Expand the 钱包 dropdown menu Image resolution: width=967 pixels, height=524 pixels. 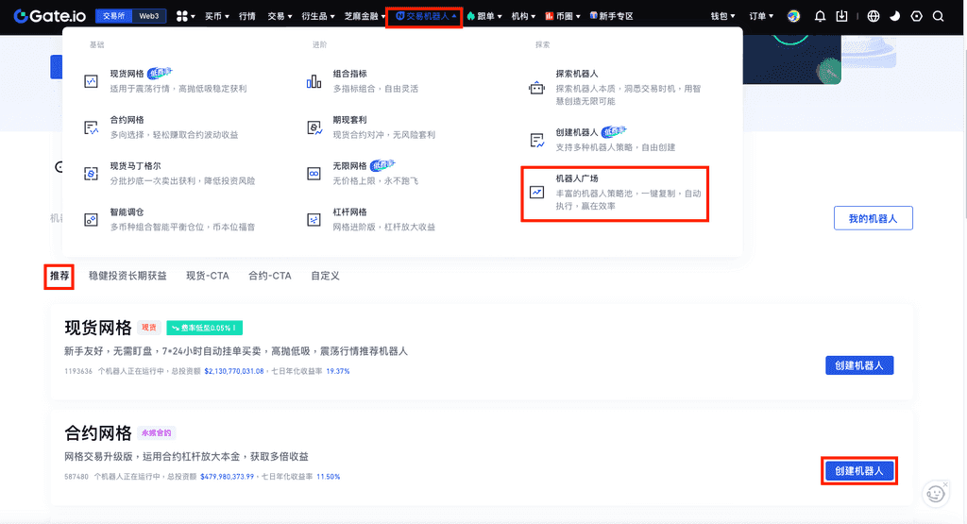[x=722, y=16]
